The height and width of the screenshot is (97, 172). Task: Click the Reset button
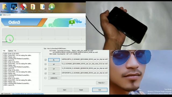point(81,90)
